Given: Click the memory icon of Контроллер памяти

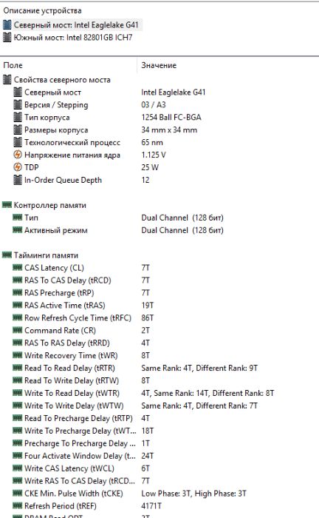Looking at the screenshot, I should click(7, 205).
